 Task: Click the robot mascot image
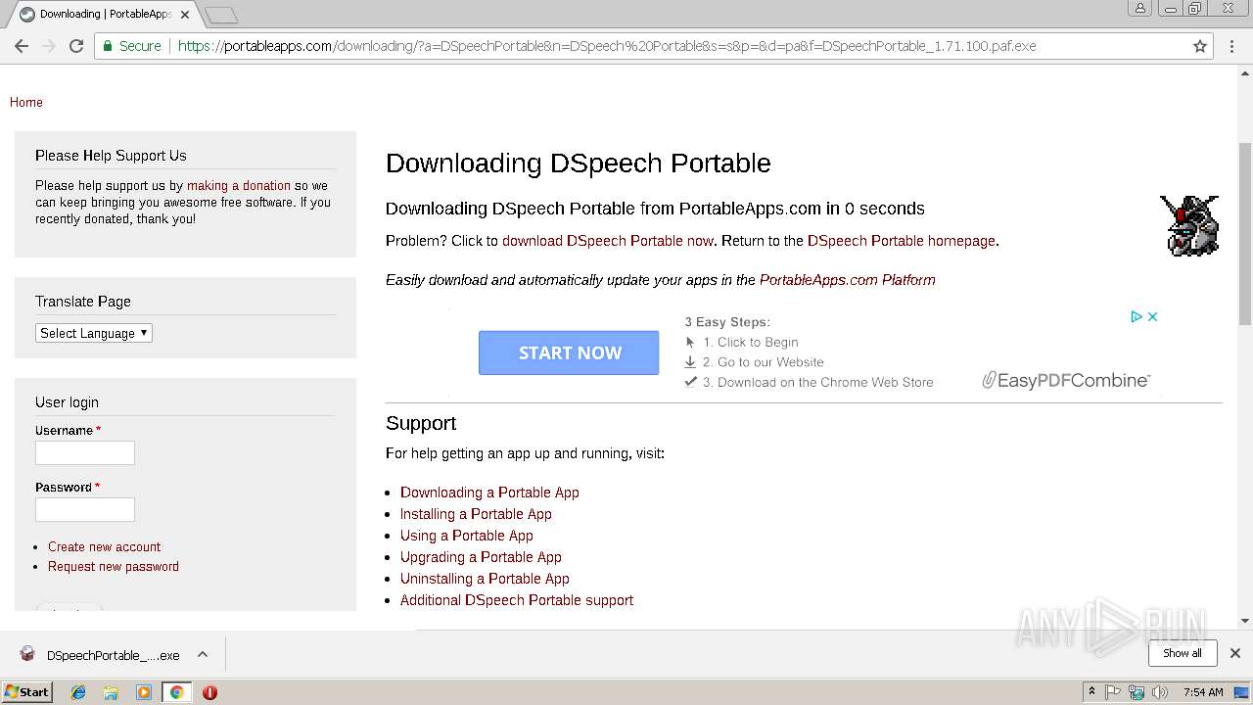[x=1189, y=225]
